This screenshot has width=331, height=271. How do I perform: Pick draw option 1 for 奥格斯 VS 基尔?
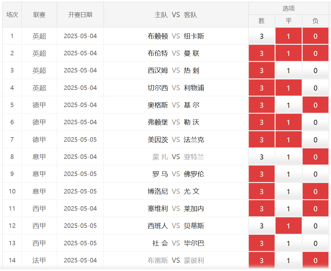[289, 105]
